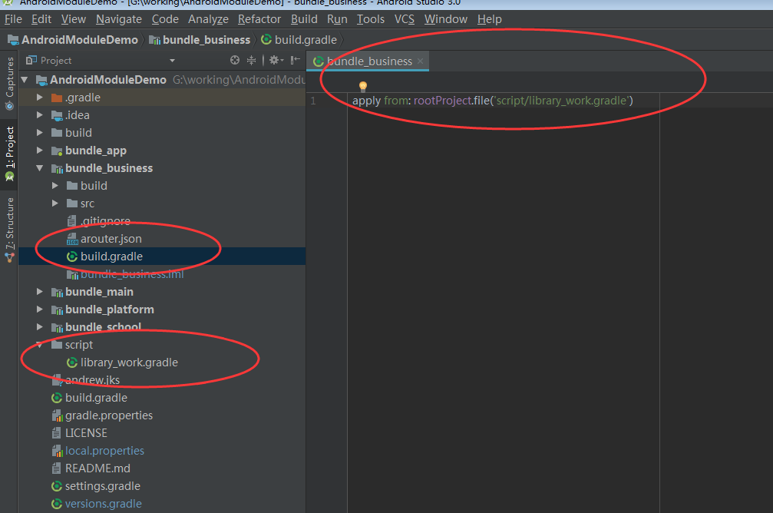Select the script folder
The height and width of the screenshot is (513, 773).
pyautogui.click(x=79, y=345)
